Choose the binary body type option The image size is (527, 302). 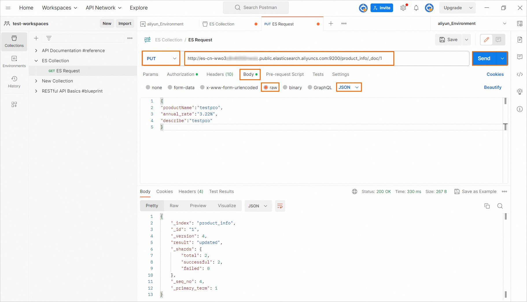tap(285, 87)
